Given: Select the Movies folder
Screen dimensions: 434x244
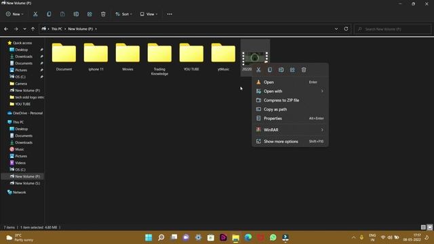Looking at the screenshot, I should [127, 57].
